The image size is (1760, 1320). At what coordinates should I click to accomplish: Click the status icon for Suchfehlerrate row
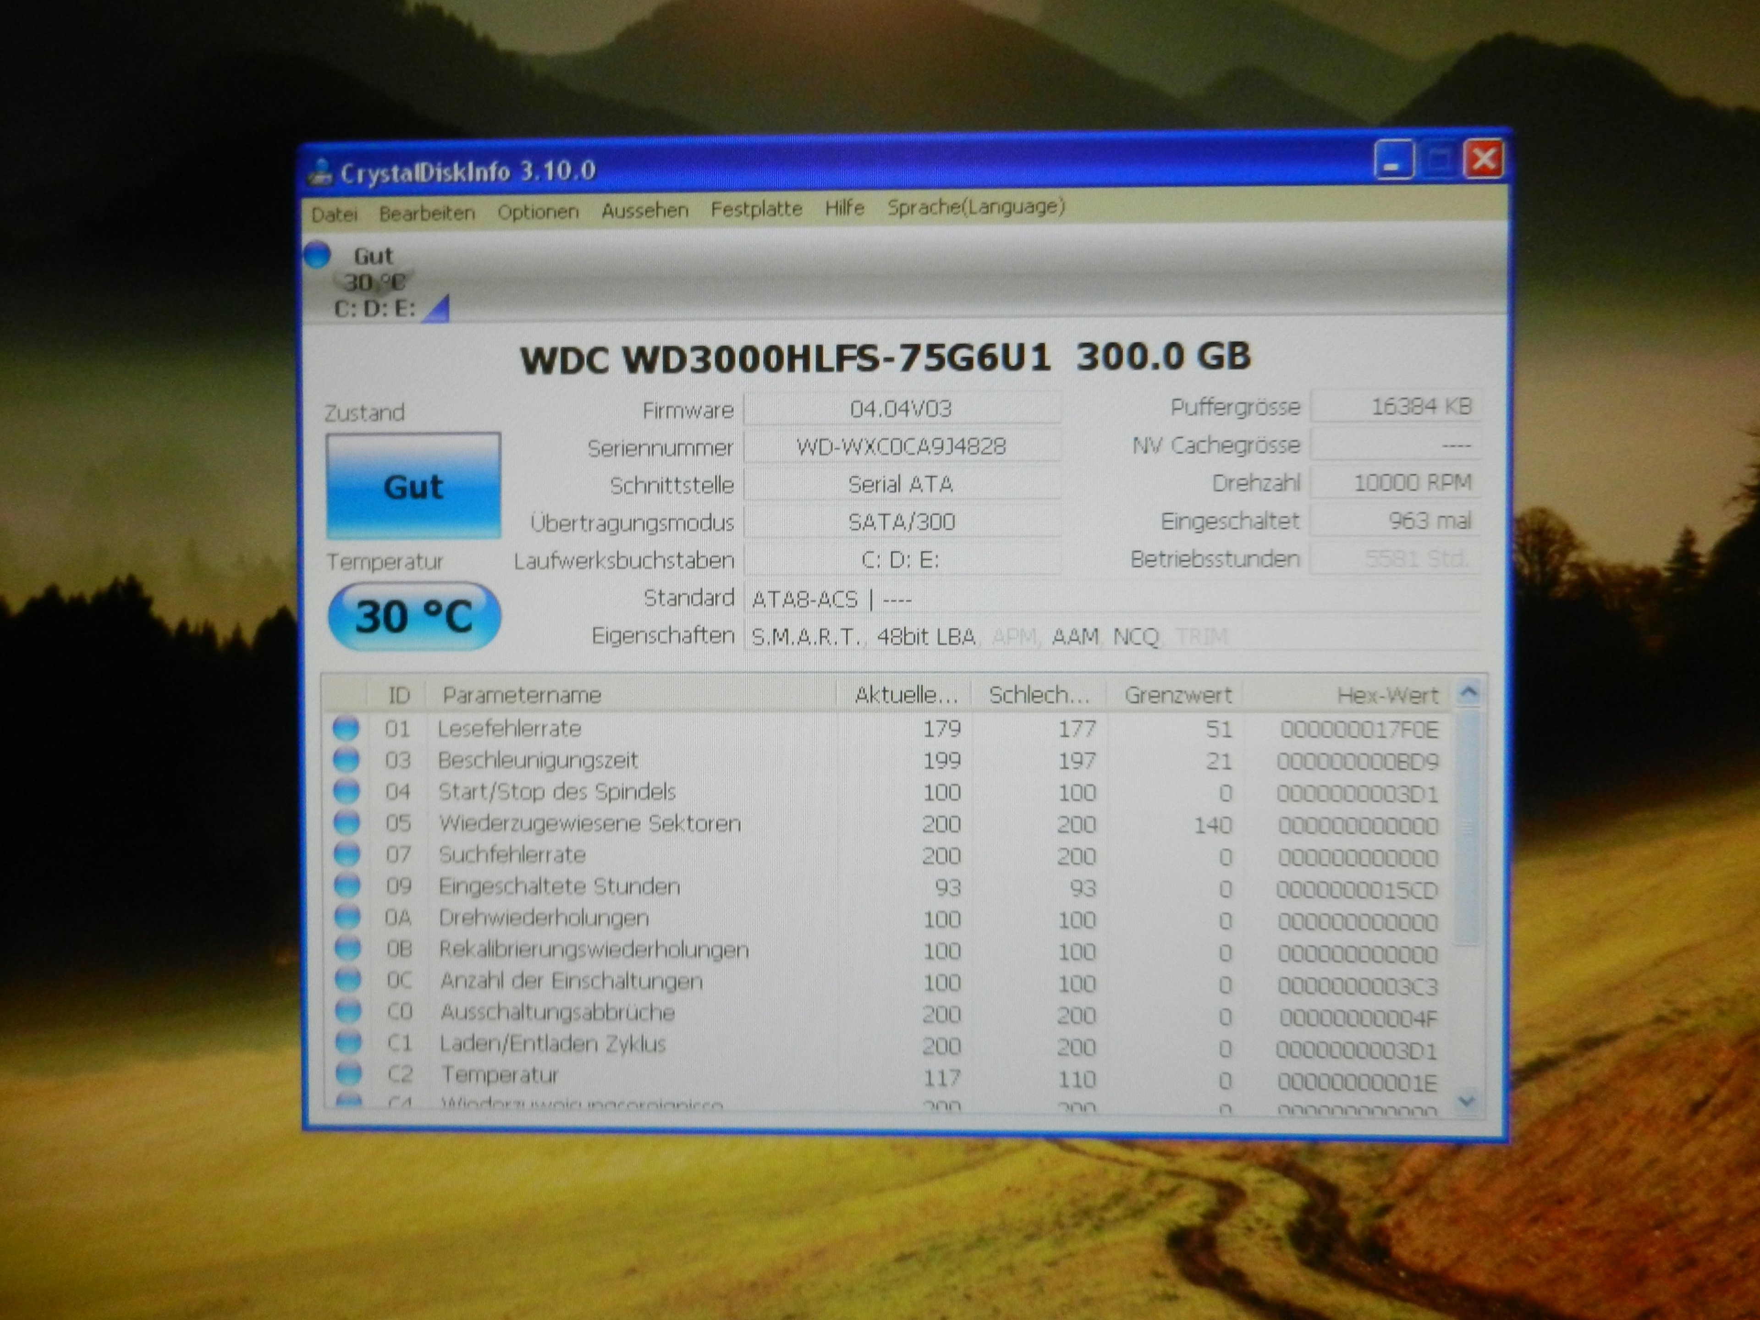(x=346, y=854)
